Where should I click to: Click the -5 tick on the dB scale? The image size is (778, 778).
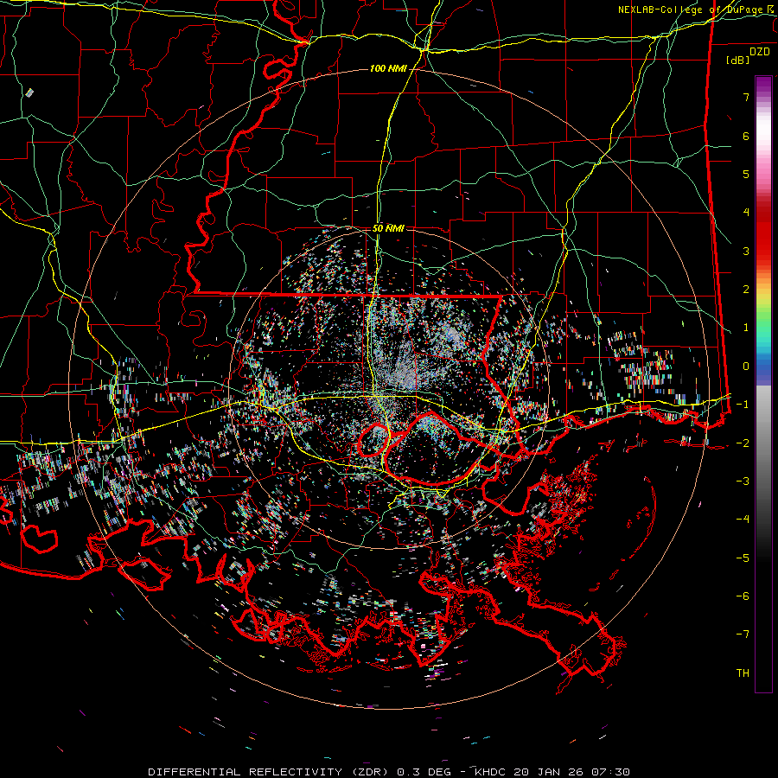tap(743, 558)
